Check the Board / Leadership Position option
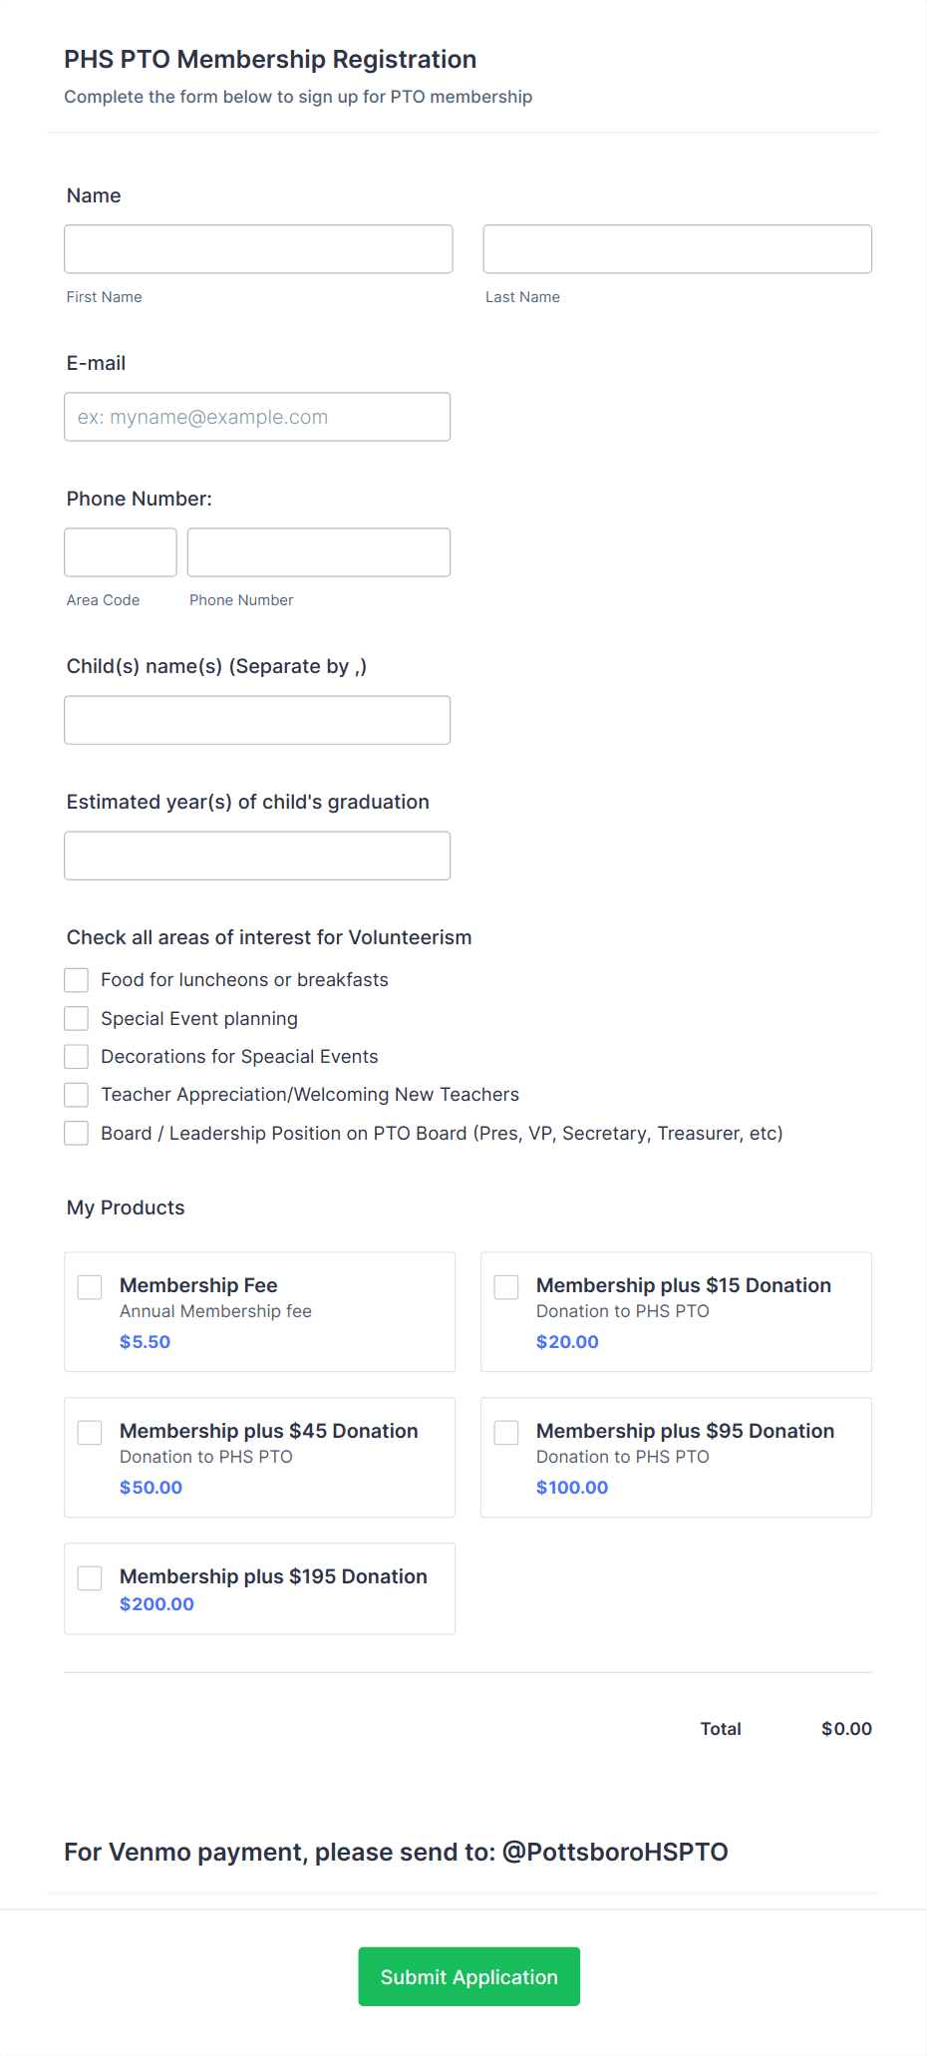Image resolution: width=927 pixels, height=2056 pixels. point(77,1133)
